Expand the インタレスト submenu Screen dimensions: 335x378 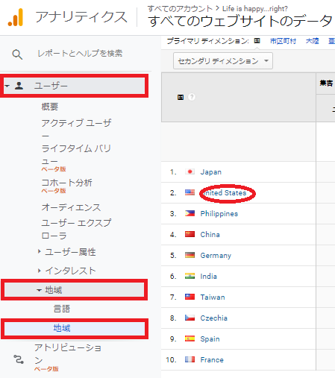point(39,271)
